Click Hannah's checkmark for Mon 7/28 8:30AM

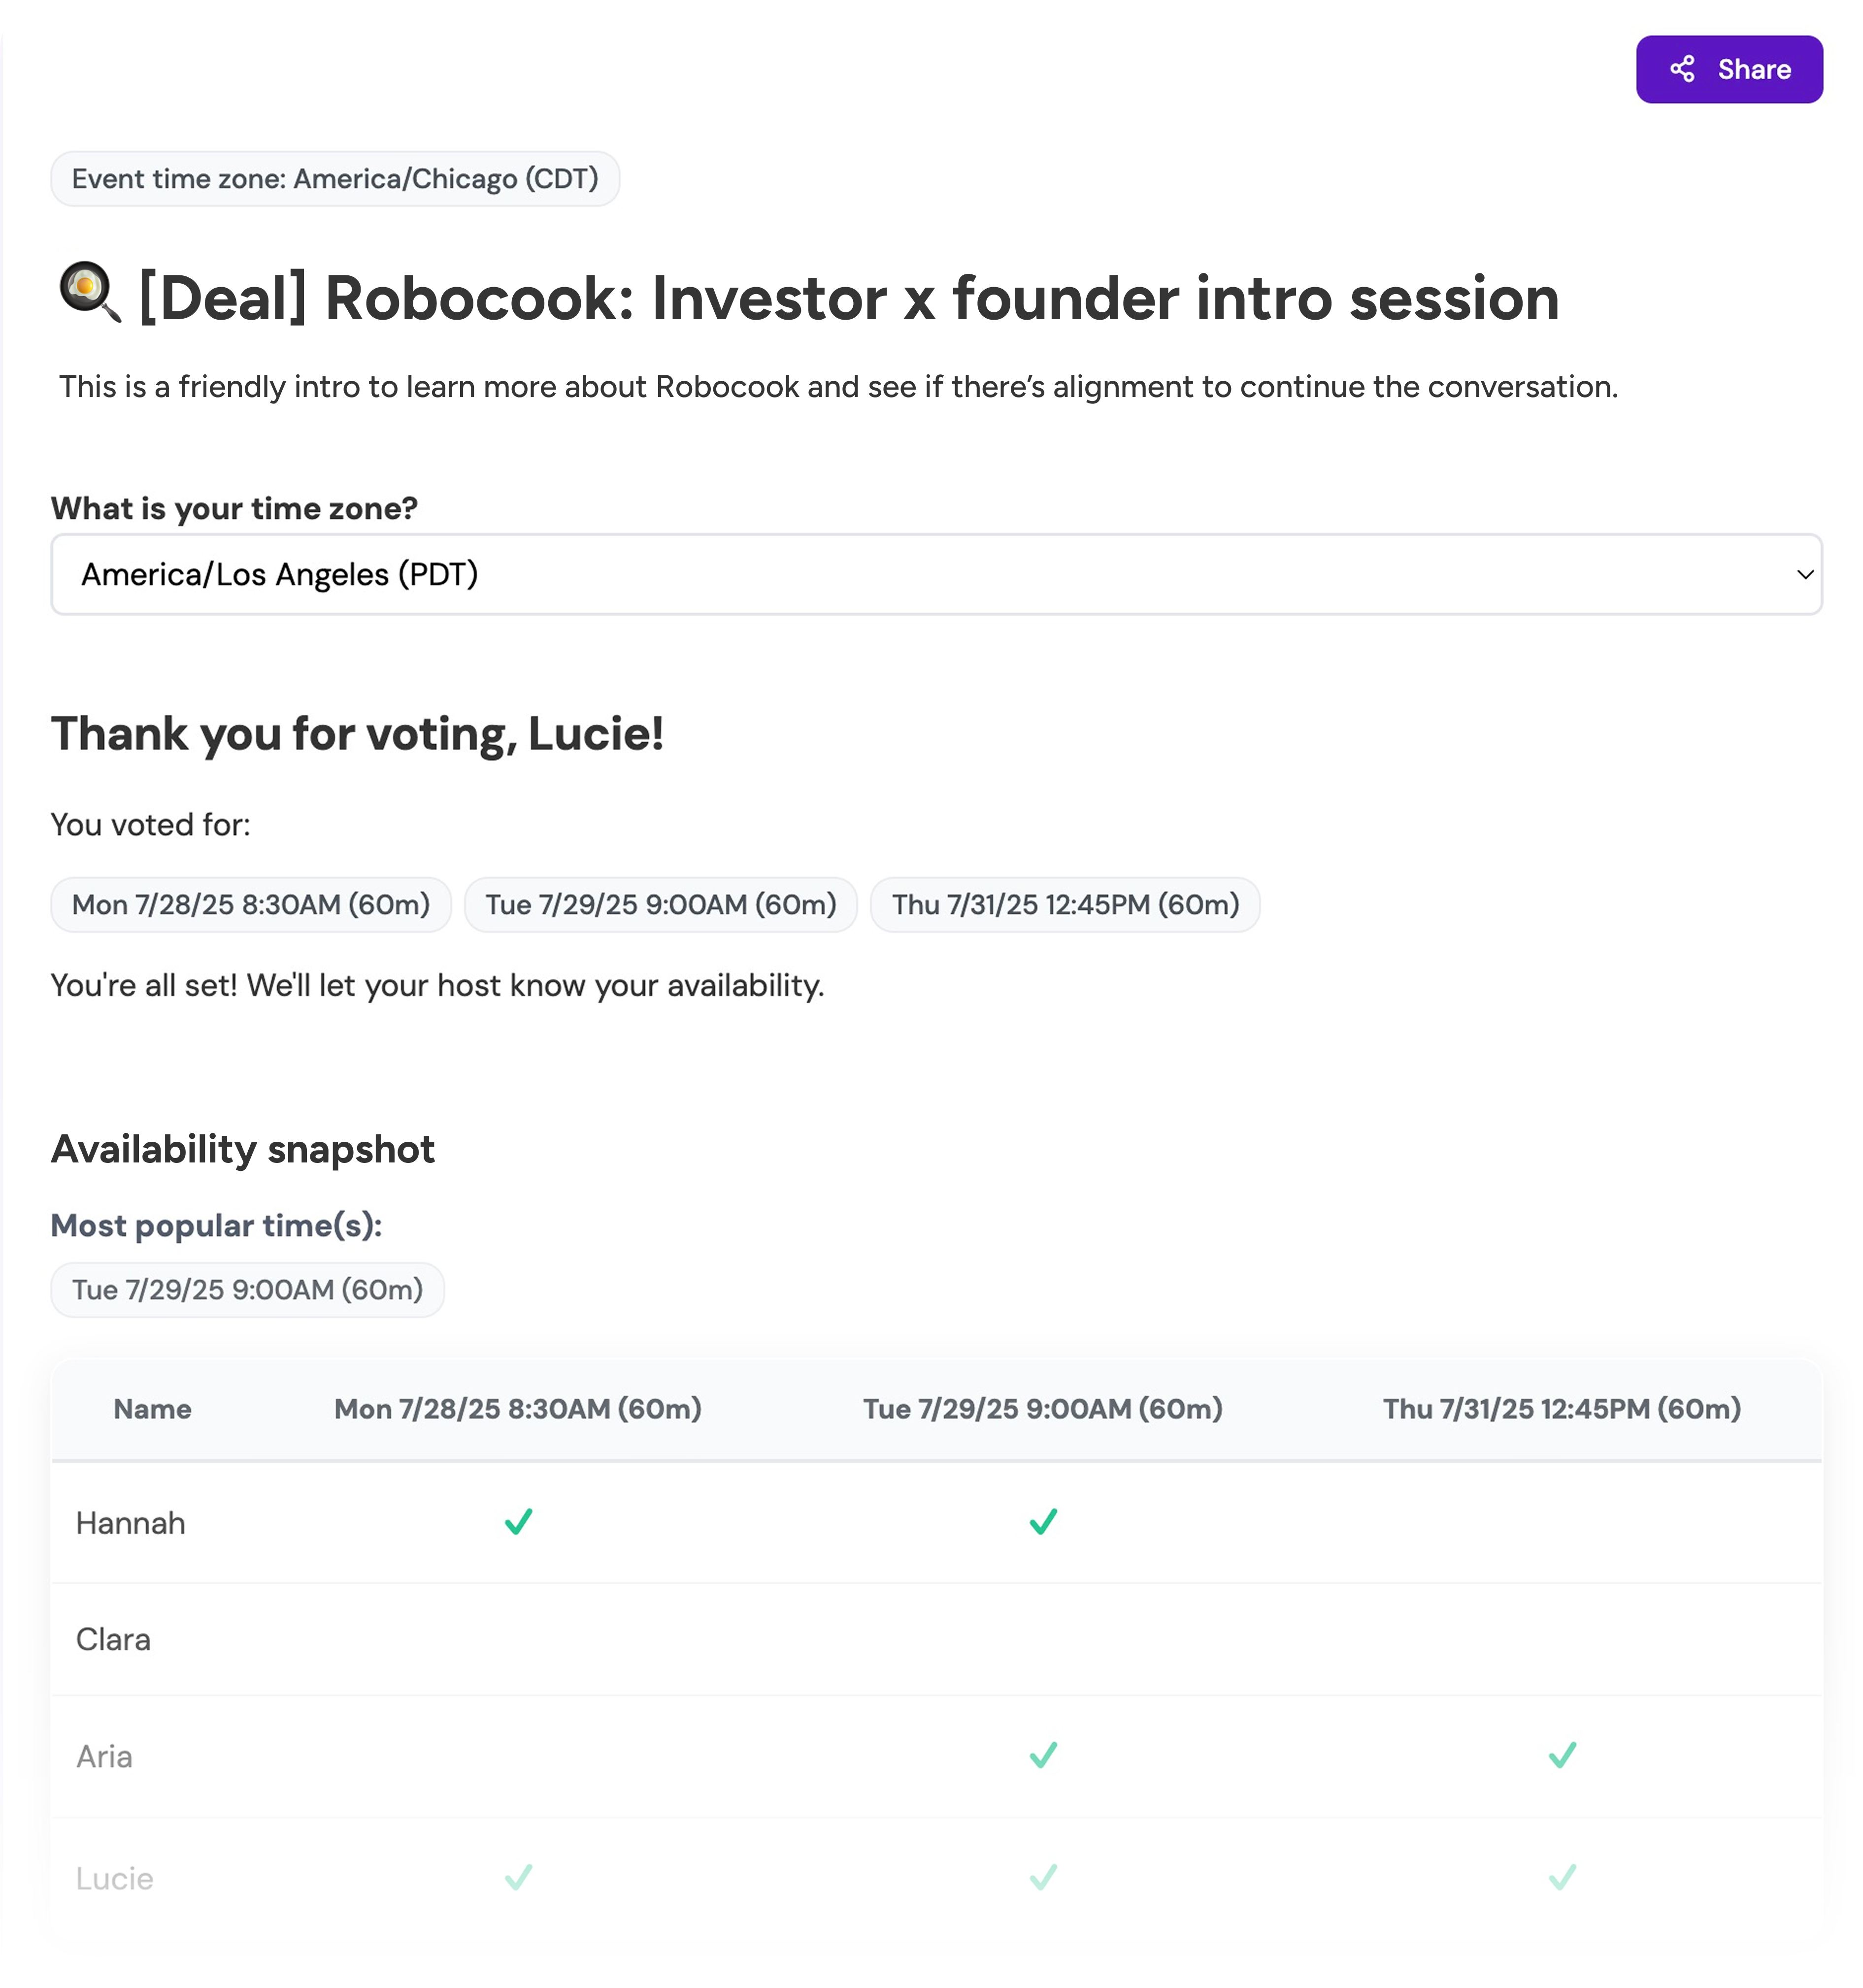518,1522
